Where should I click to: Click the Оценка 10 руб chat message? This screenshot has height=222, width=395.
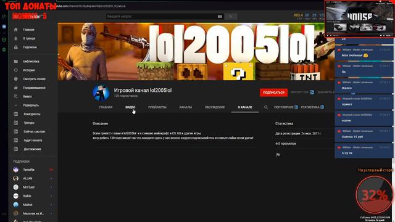point(364,134)
